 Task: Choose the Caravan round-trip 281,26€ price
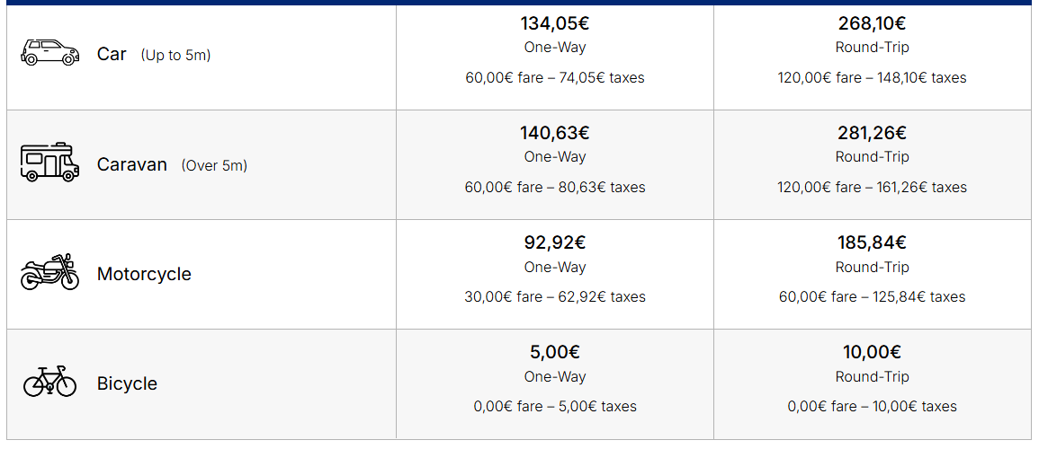(x=872, y=134)
